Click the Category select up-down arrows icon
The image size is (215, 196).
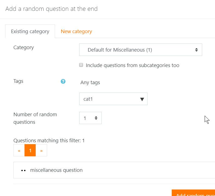point(196,50)
